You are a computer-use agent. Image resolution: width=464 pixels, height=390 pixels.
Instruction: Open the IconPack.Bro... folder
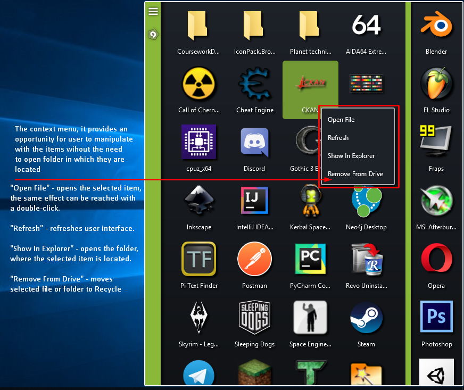point(254,26)
